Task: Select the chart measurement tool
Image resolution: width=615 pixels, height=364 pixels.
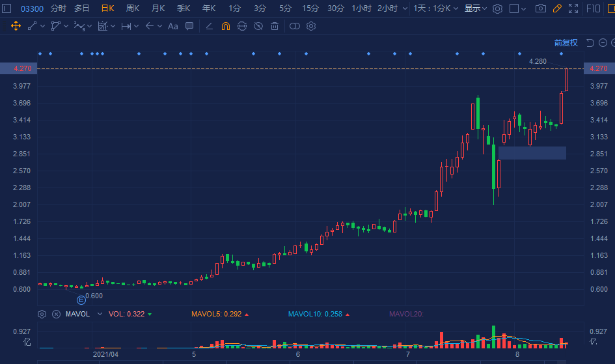Action: pos(102,26)
